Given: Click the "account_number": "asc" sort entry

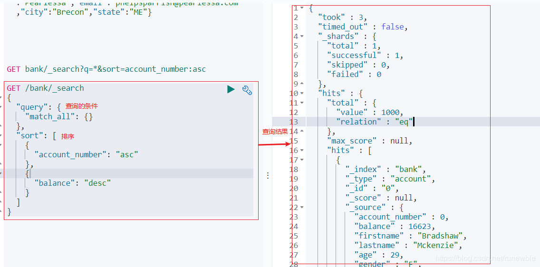Looking at the screenshot, I should point(86,154).
